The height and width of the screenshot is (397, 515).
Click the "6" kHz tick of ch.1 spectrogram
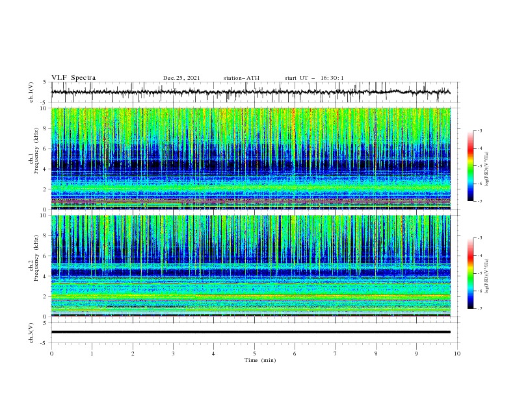coord(46,149)
